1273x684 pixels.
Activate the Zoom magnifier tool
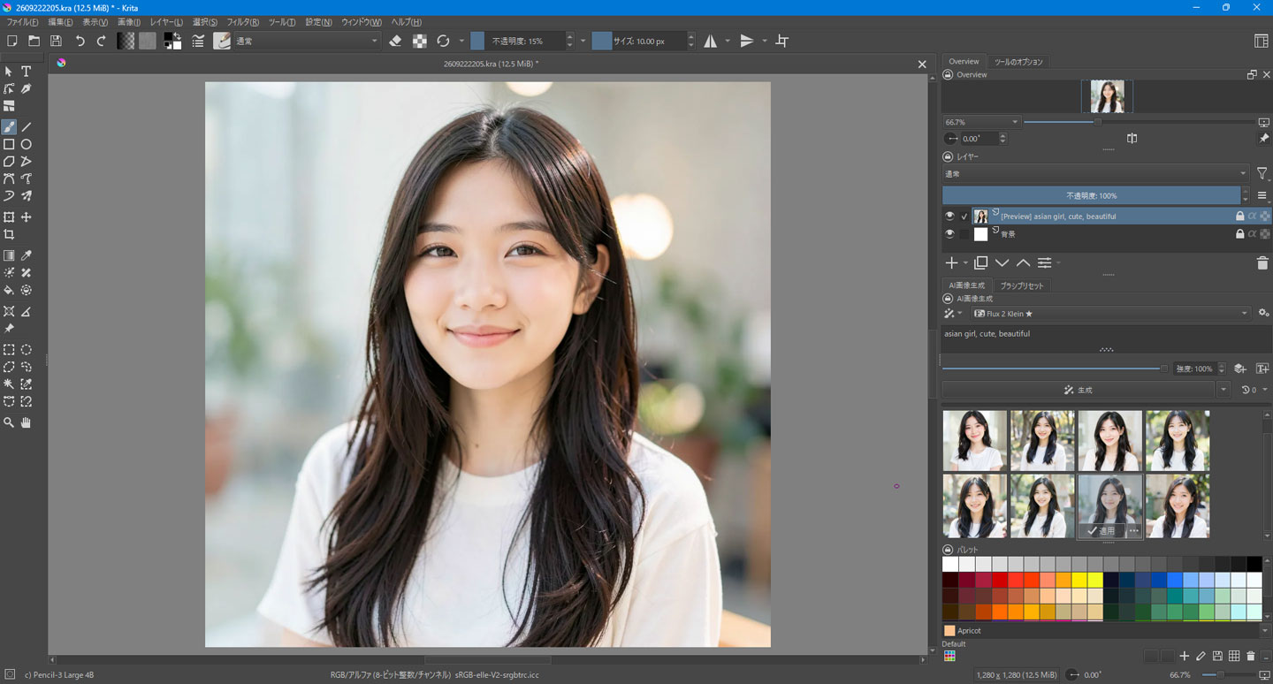point(9,422)
